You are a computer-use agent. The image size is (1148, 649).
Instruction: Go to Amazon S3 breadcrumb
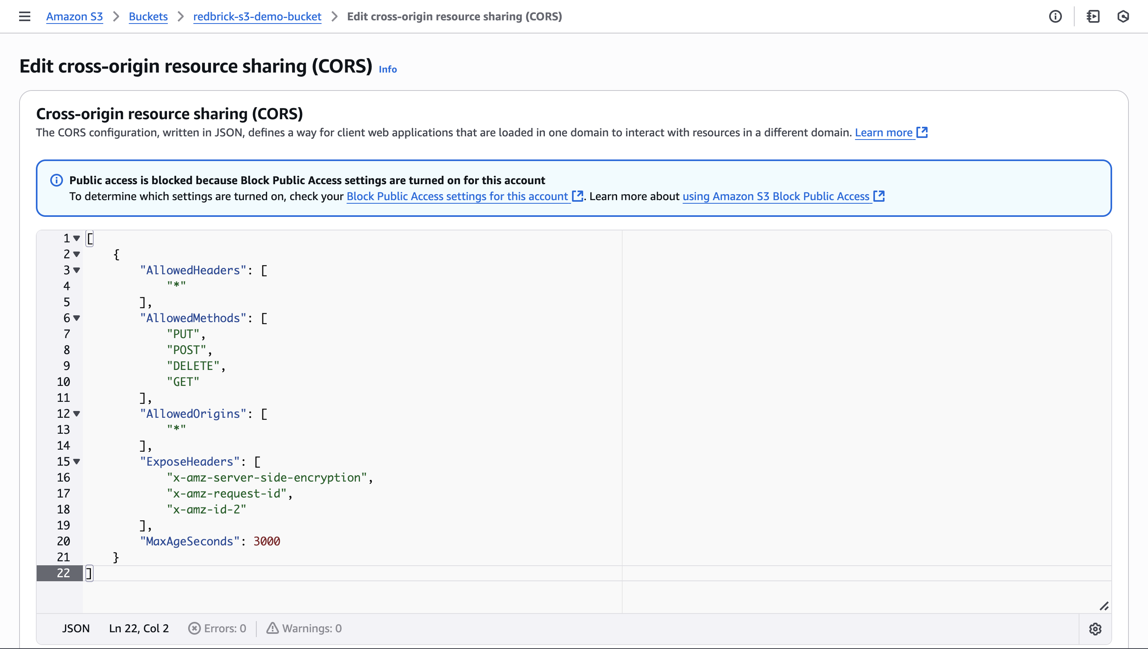pos(75,16)
